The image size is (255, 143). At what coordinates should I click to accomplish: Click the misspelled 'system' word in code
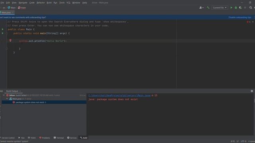tap(23, 41)
